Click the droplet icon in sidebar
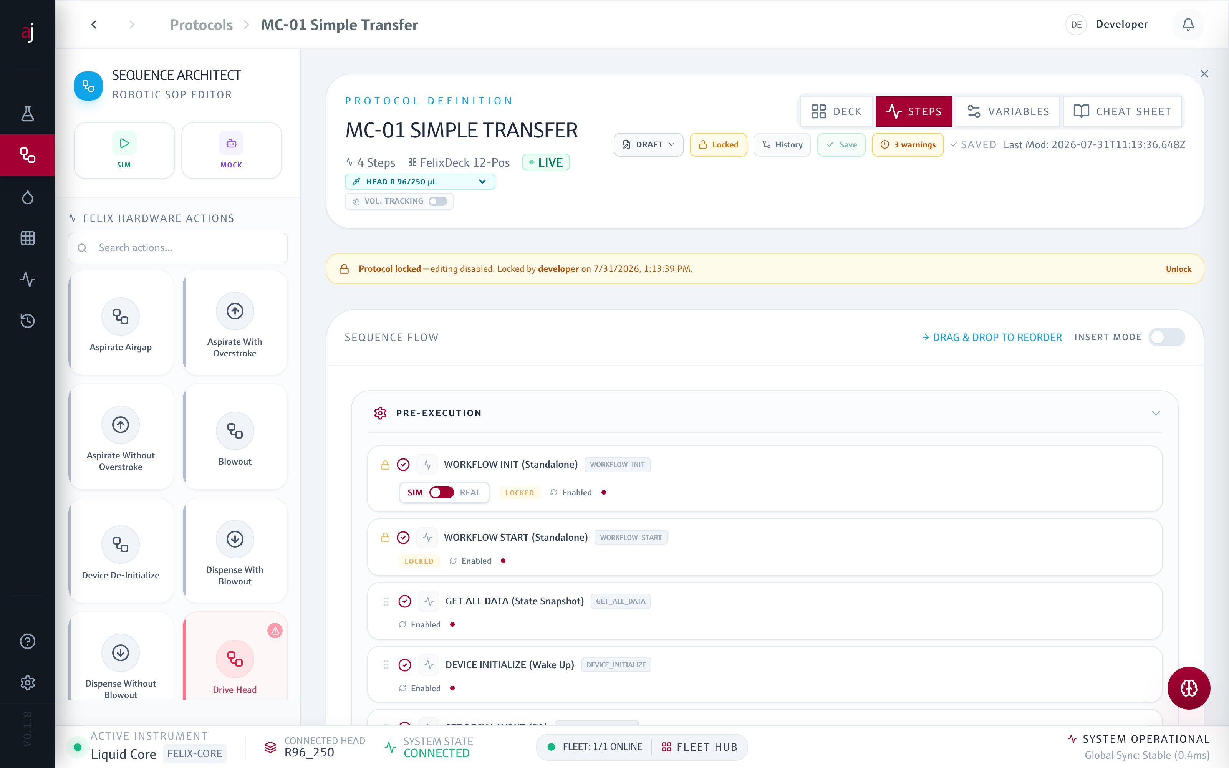This screenshot has width=1229, height=768. tap(27, 197)
